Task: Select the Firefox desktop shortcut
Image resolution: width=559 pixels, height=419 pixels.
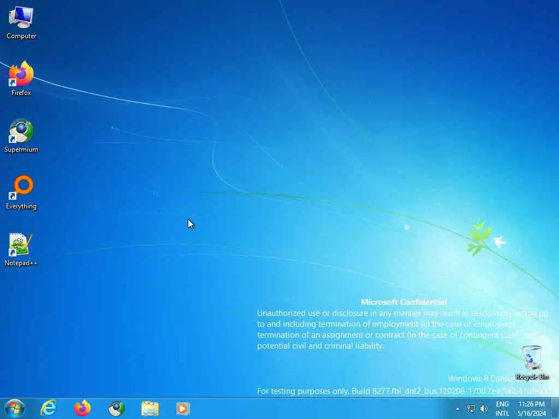Action: coord(21,78)
